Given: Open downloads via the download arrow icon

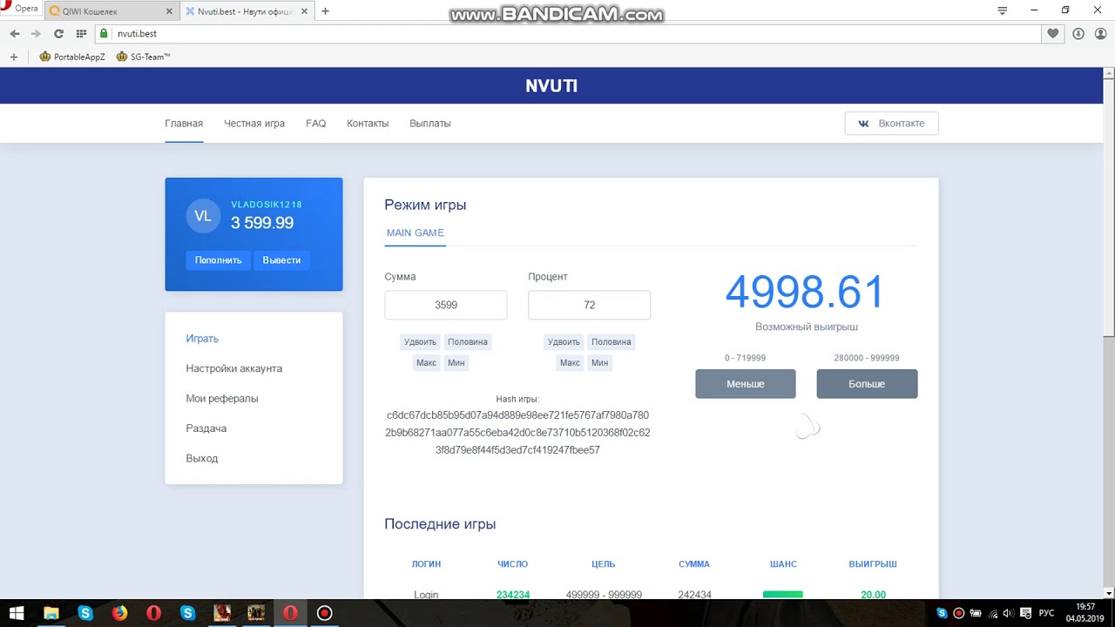Looking at the screenshot, I should [x=1078, y=33].
